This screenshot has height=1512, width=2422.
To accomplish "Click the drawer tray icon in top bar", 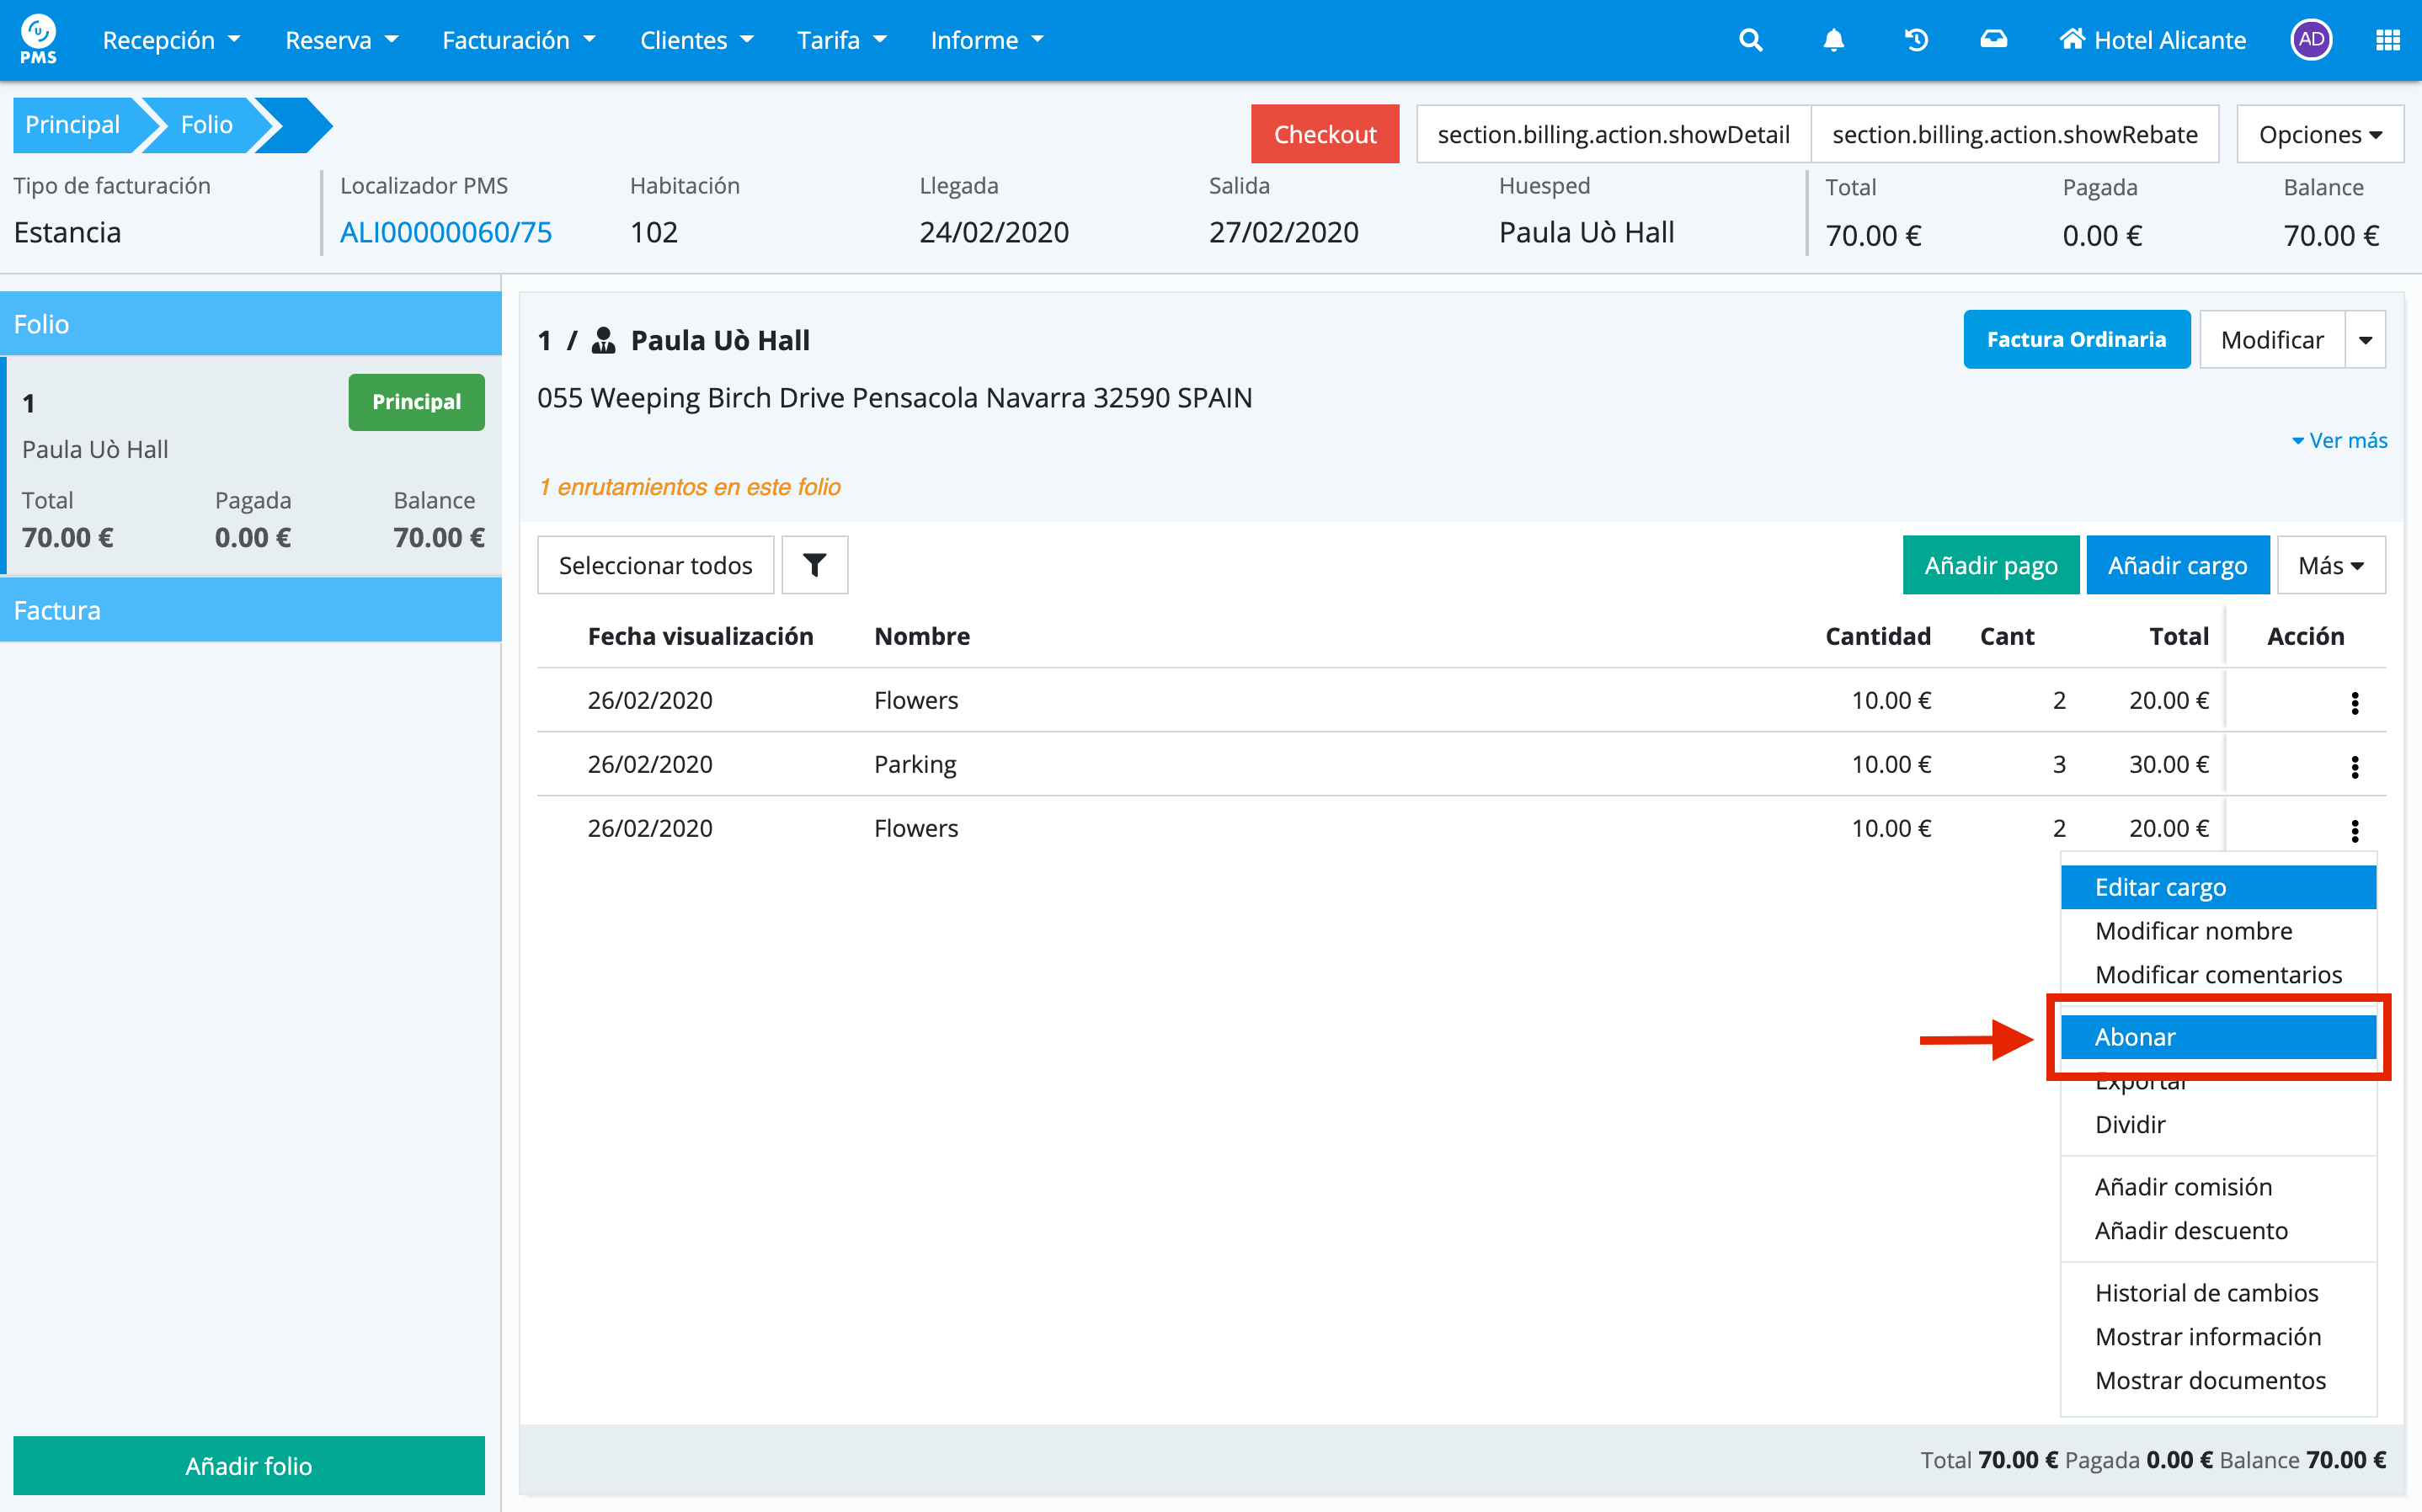I will tap(1993, 40).
